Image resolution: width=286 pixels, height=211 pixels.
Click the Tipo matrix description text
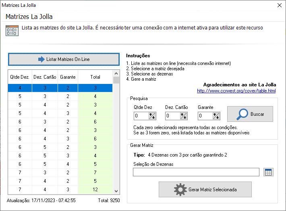pyautogui.click(x=187, y=155)
